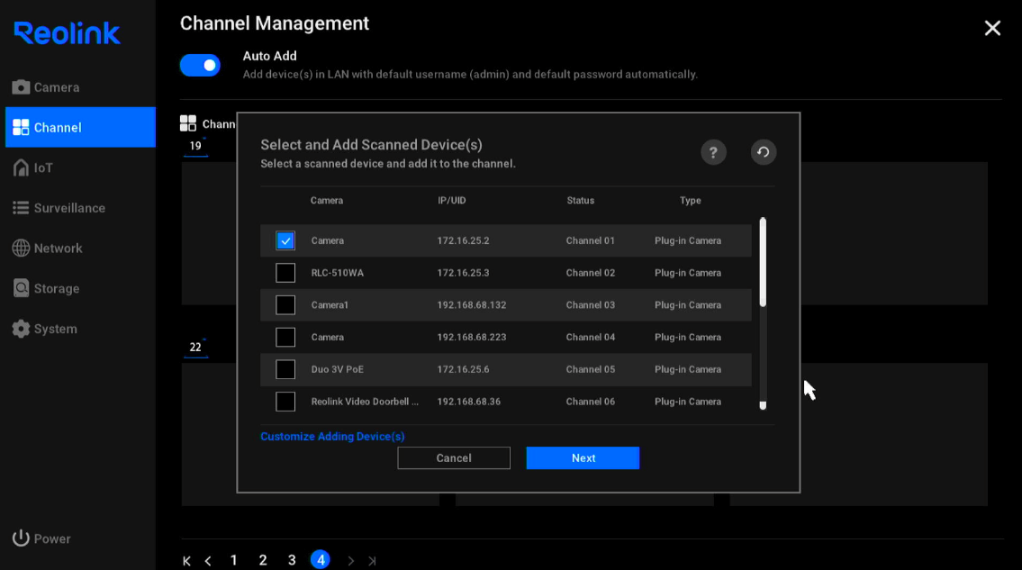Click Channel 06 status cell
This screenshot has height=570, width=1022.
[591, 402]
